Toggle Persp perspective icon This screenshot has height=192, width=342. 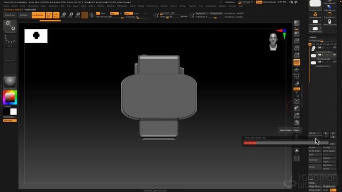297,62
